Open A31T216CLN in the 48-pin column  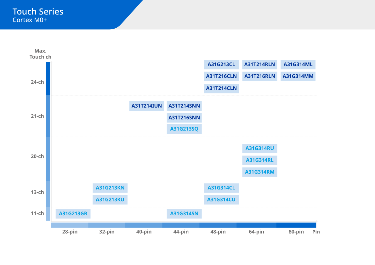point(221,76)
